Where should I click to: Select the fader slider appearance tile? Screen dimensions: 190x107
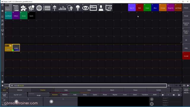pos(55,8)
